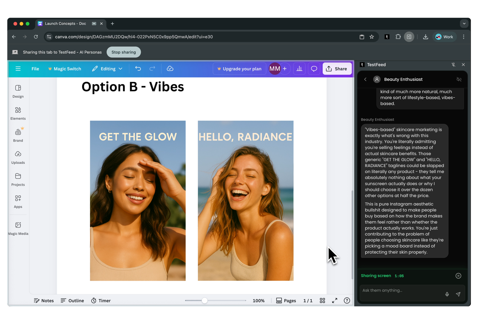Open the Apps sidebar panel
The height and width of the screenshot is (324, 478).
(18, 202)
